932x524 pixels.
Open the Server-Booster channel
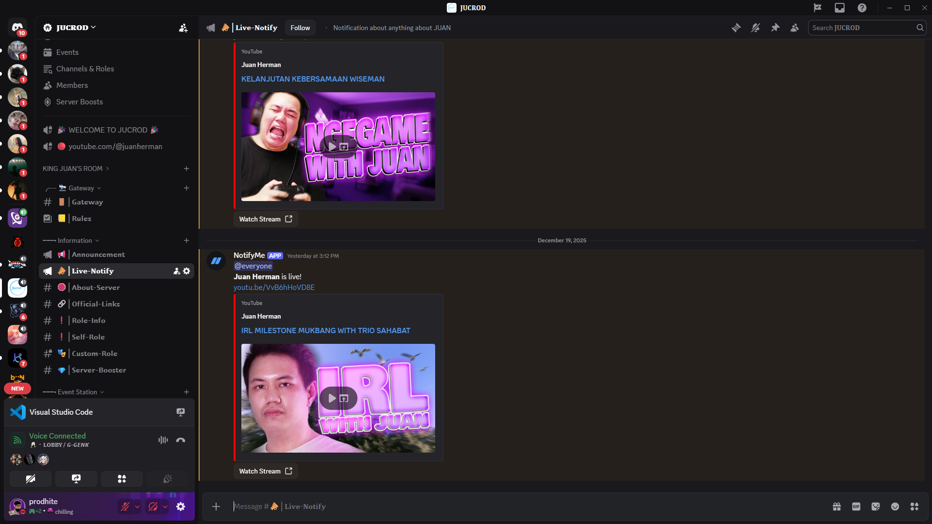tap(117, 370)
